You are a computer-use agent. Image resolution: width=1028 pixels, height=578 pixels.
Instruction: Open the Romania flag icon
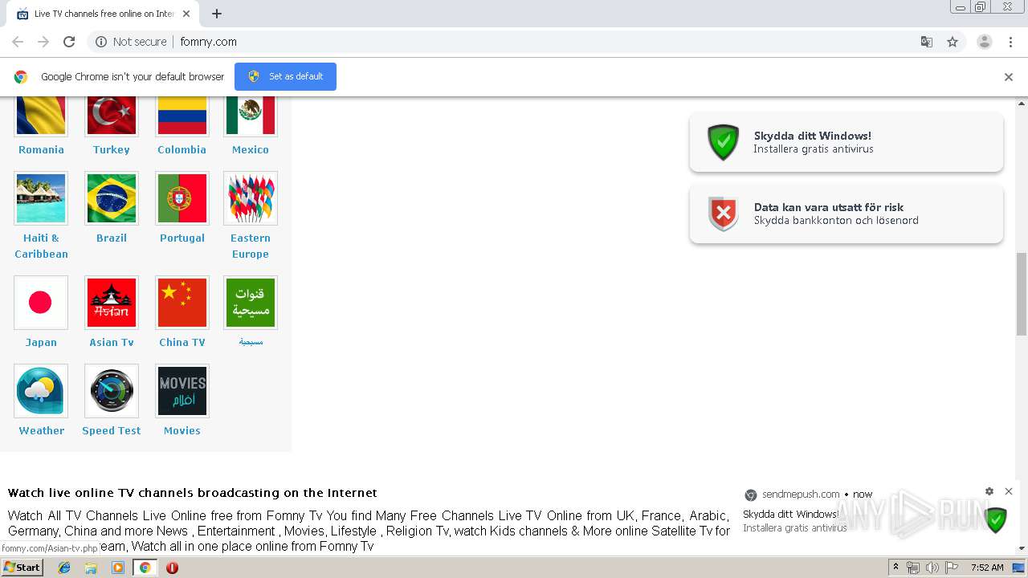click(x=41, y=116)
